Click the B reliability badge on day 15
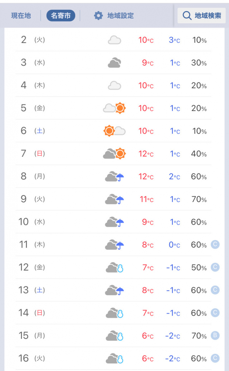229x371 pixels. coord(215,336)
